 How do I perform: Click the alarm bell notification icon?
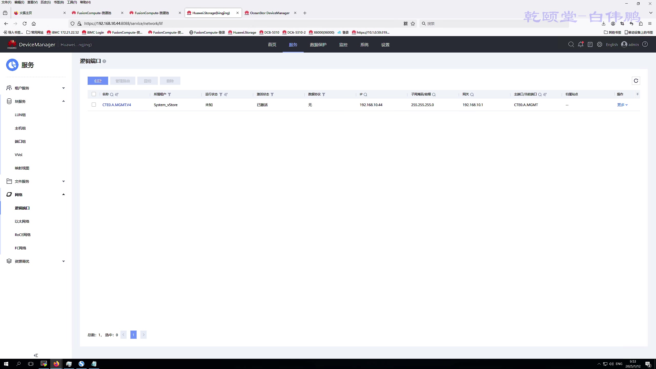click(580, 44)
